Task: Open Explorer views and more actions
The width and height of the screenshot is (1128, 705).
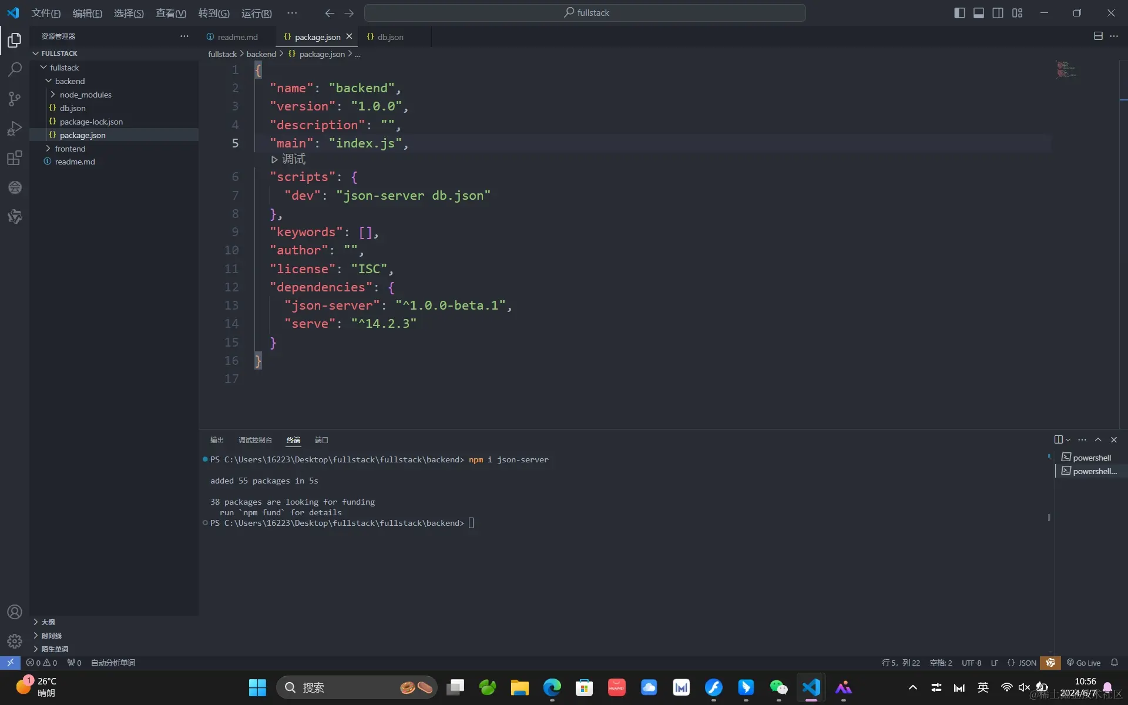Action: tap(184, 36)
